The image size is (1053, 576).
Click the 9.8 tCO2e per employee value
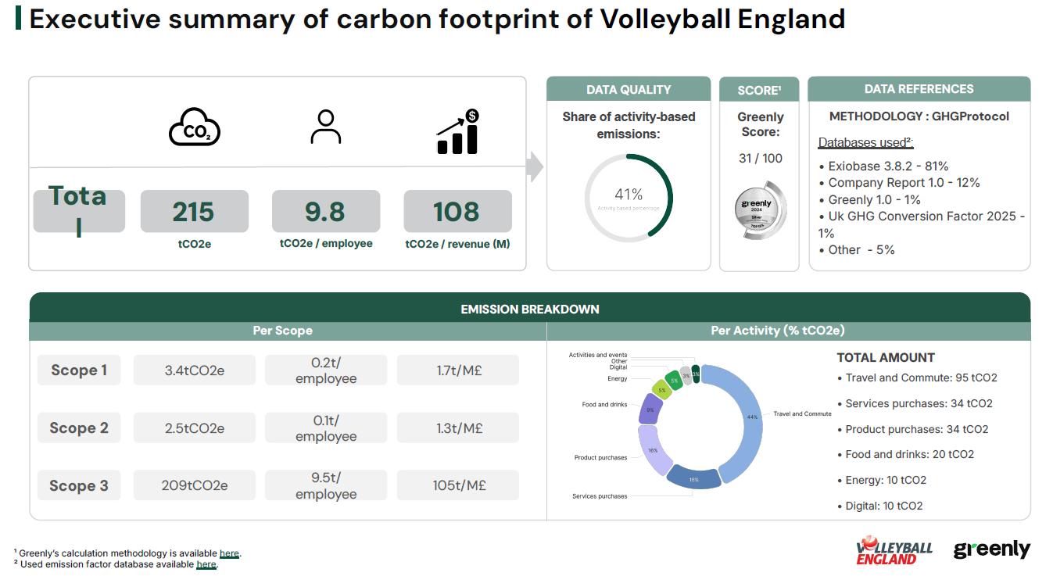click(x=326, y=211)
